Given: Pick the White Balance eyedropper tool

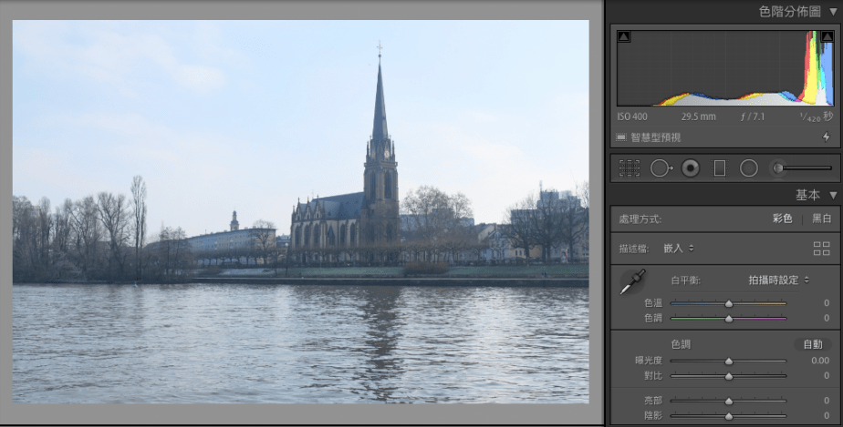Looking at the screenshot, I should (x=630, y=283).
